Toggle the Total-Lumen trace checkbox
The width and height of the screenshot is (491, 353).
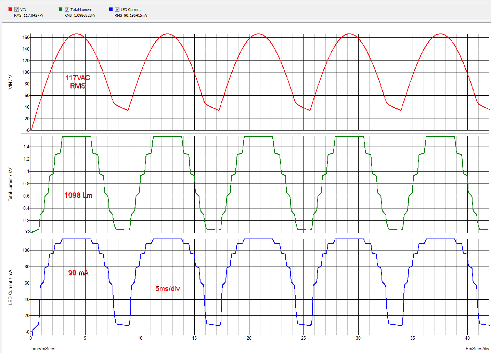(67, 10)
